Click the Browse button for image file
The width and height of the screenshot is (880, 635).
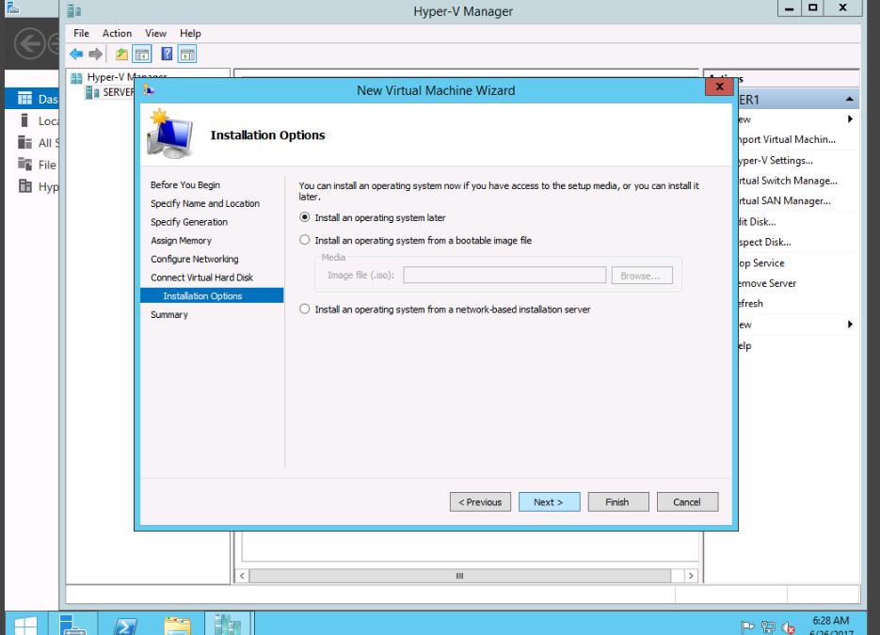click(642, 276)
